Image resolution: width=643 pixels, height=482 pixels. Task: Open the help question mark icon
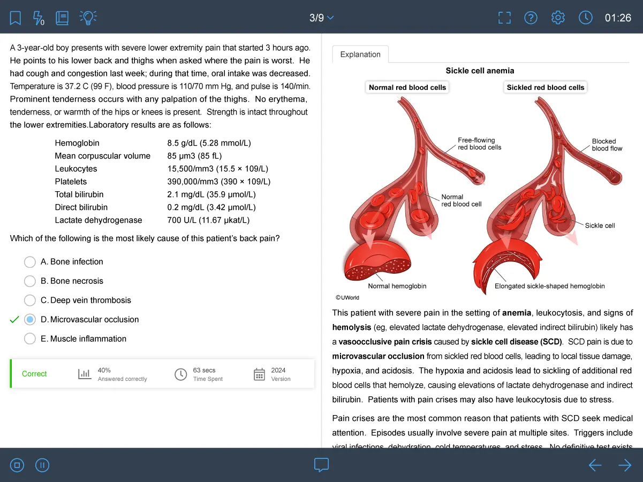(x=531, y=18)
